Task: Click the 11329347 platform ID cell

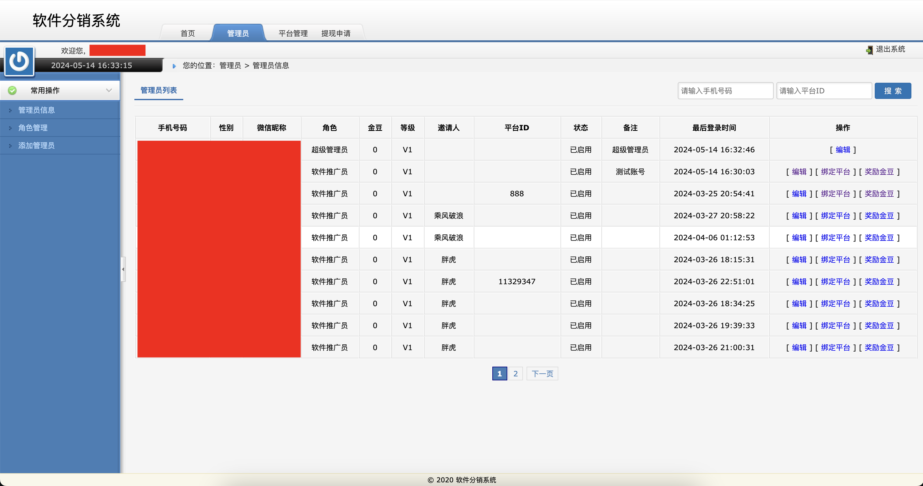Action: click(x=517, y=281)
